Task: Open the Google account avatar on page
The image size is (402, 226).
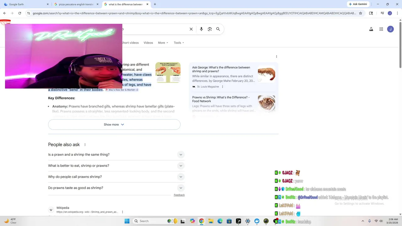Action: 390,29
